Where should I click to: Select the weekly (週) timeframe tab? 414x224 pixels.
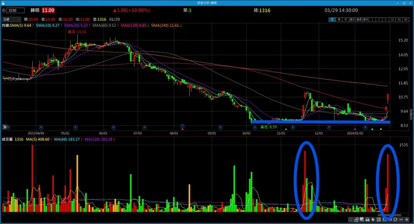[x=338, y=20]
